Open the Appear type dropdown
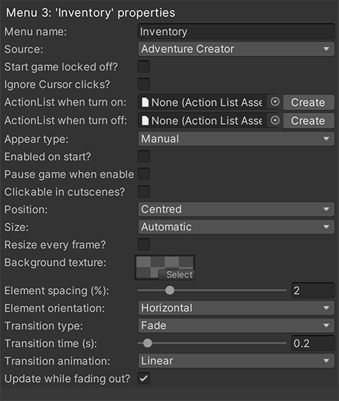The image size is (339, 401). click(x=236, y=139)
